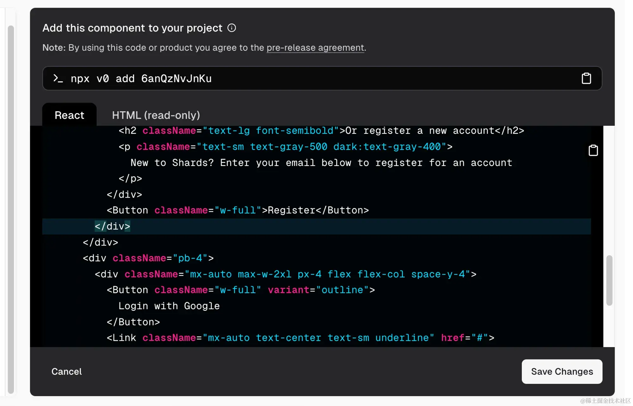The image size is (633, 406).
Task: Place cursor on highlighted closing div line
Action: [113, 226]
